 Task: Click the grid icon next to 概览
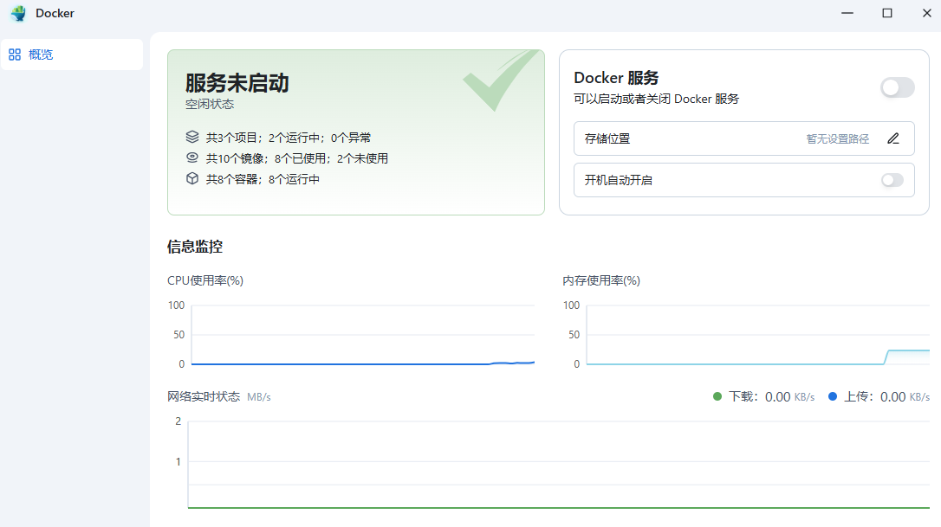pyautogui.click(x=15, y=55)
